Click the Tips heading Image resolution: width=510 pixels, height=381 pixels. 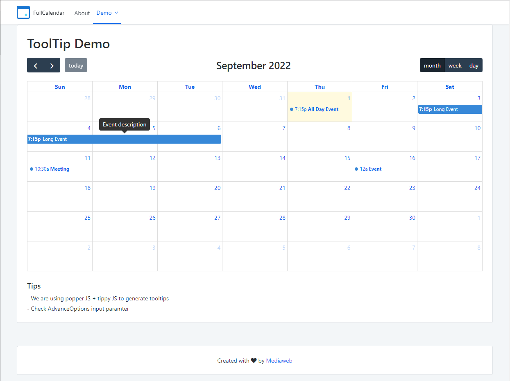point(34,286)
